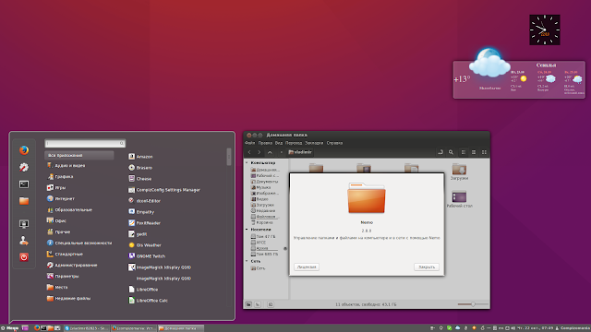Collapse the Носители section in Nemo sidebar

pos(247,230)
